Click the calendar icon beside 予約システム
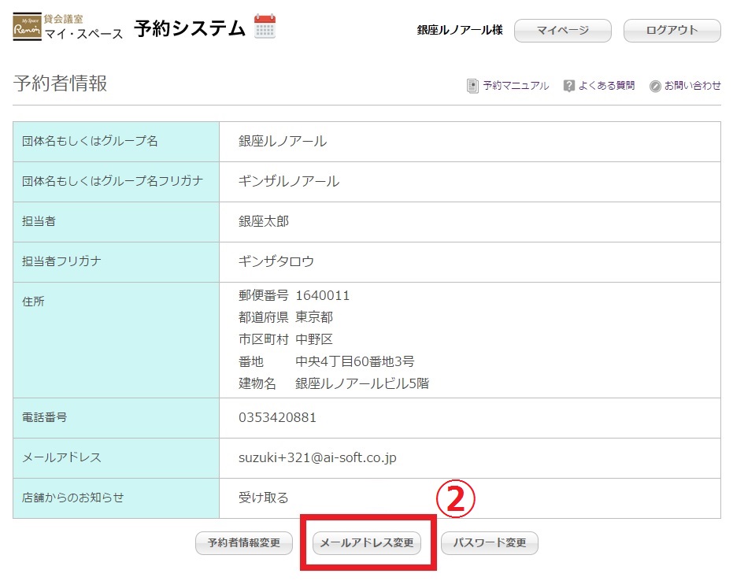The height and width of the screenshot is (581, 733). (265, 27)
